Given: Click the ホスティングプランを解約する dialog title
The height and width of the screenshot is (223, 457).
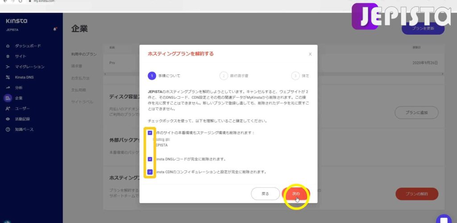Looking at the screenshot, I should 181,54.
